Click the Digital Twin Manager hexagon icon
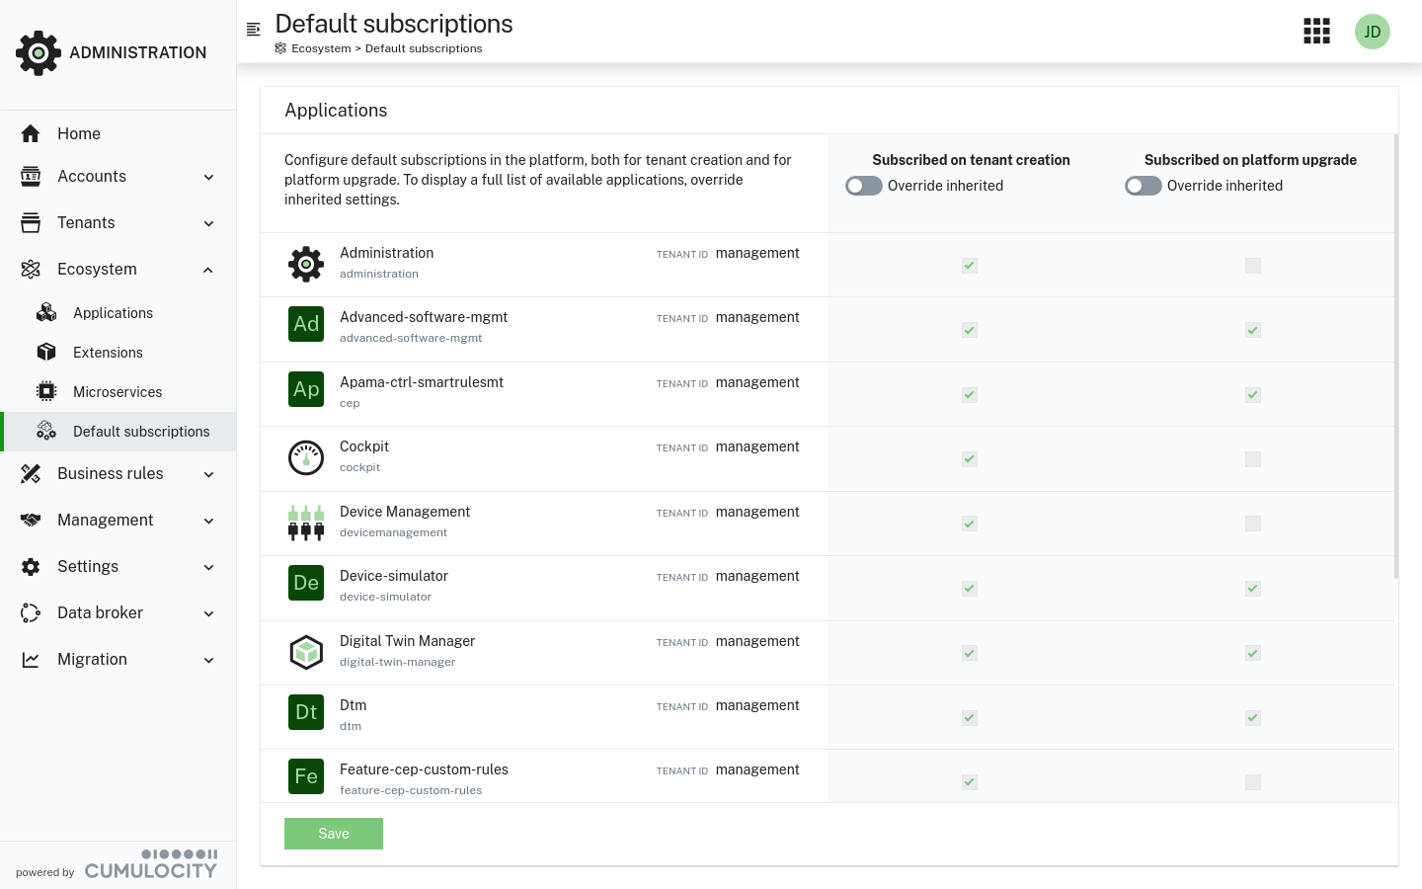Screen dimensions: 1422x889 click(x=306, y=652)
